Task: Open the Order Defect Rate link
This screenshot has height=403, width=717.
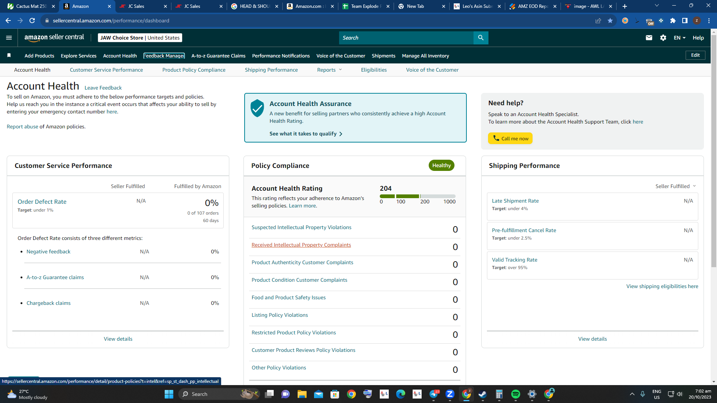Action: coord(42,201)
